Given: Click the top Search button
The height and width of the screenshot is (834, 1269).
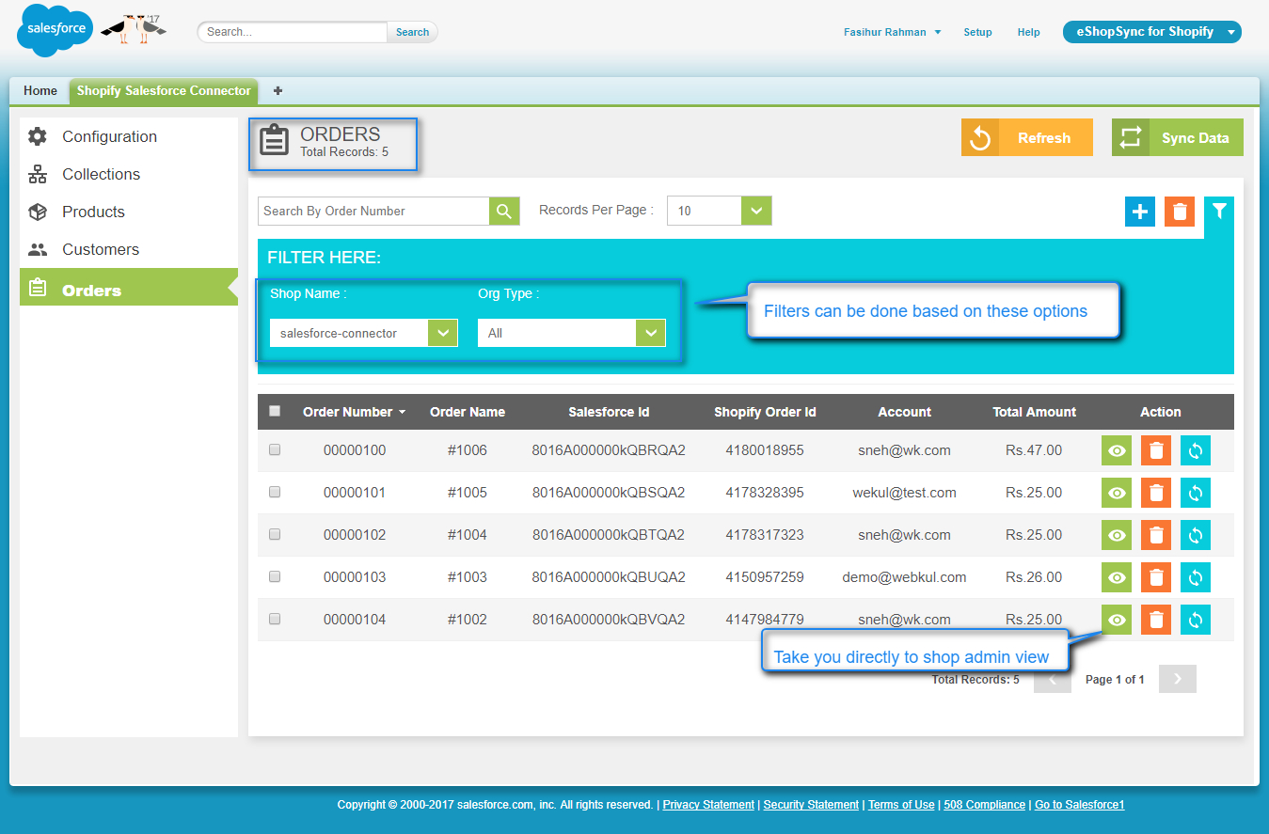Looking at the screenshot, I should click(x=412, y=32).
